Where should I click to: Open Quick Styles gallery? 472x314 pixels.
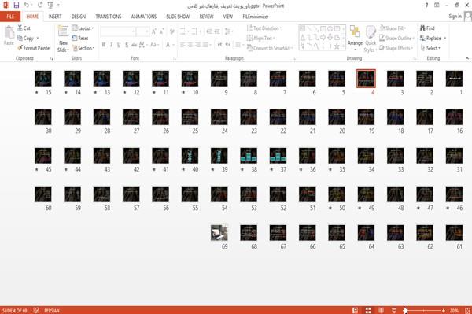(370, 39)
